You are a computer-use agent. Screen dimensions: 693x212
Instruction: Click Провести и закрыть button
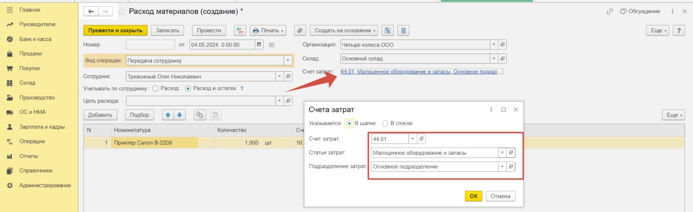point(115,31)
